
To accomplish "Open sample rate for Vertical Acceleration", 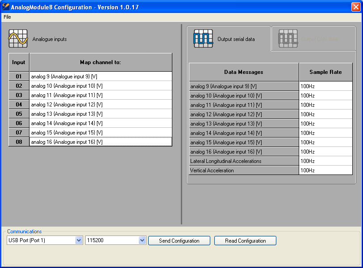I will [325, 171].
